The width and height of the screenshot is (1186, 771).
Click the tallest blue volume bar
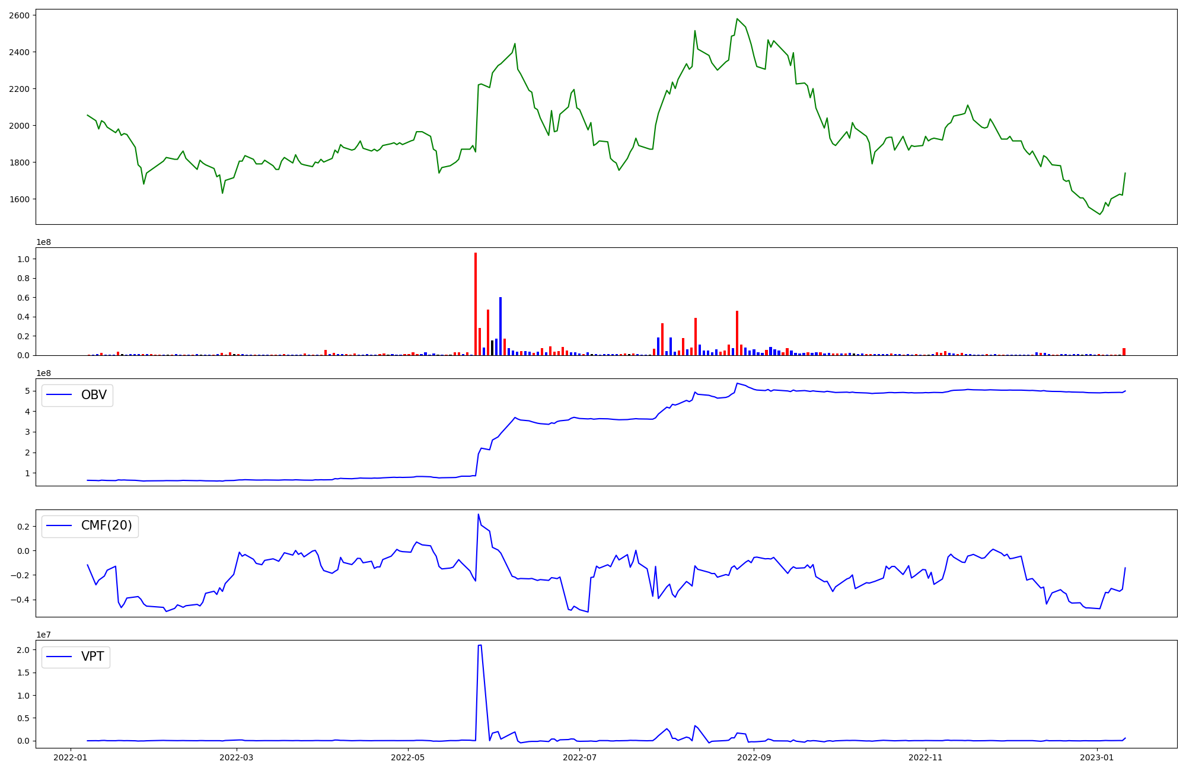pyautogui.click(x=500, y=326)
